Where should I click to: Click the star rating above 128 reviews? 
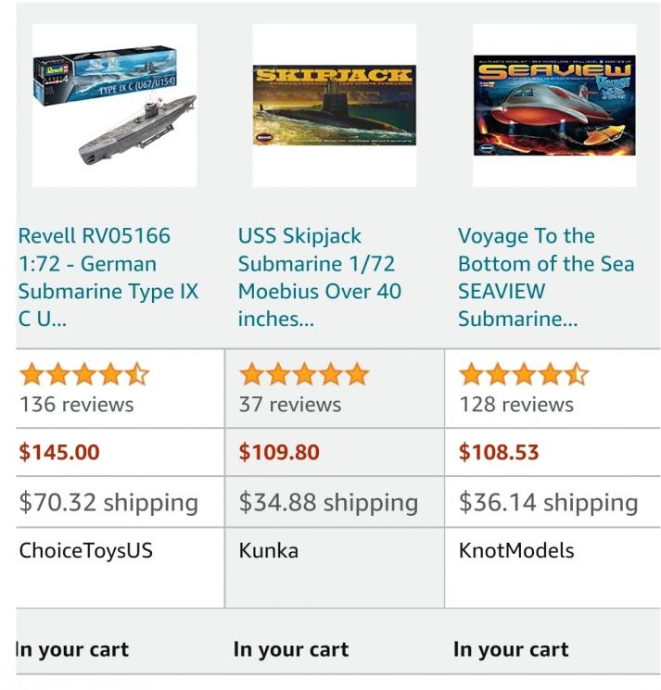[x=524, y=374]
